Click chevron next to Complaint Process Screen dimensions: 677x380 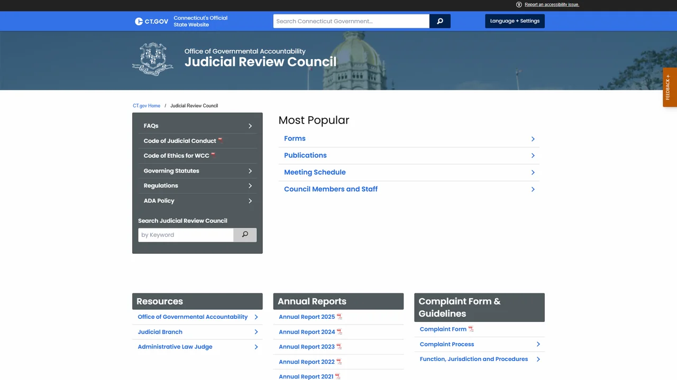(538, 344)
